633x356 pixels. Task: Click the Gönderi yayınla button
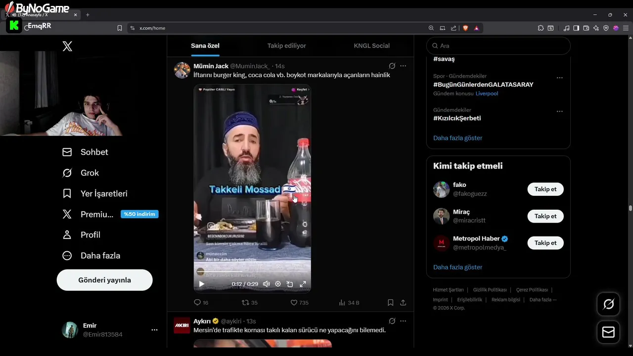pyautogui.click(x=105, y=280)
